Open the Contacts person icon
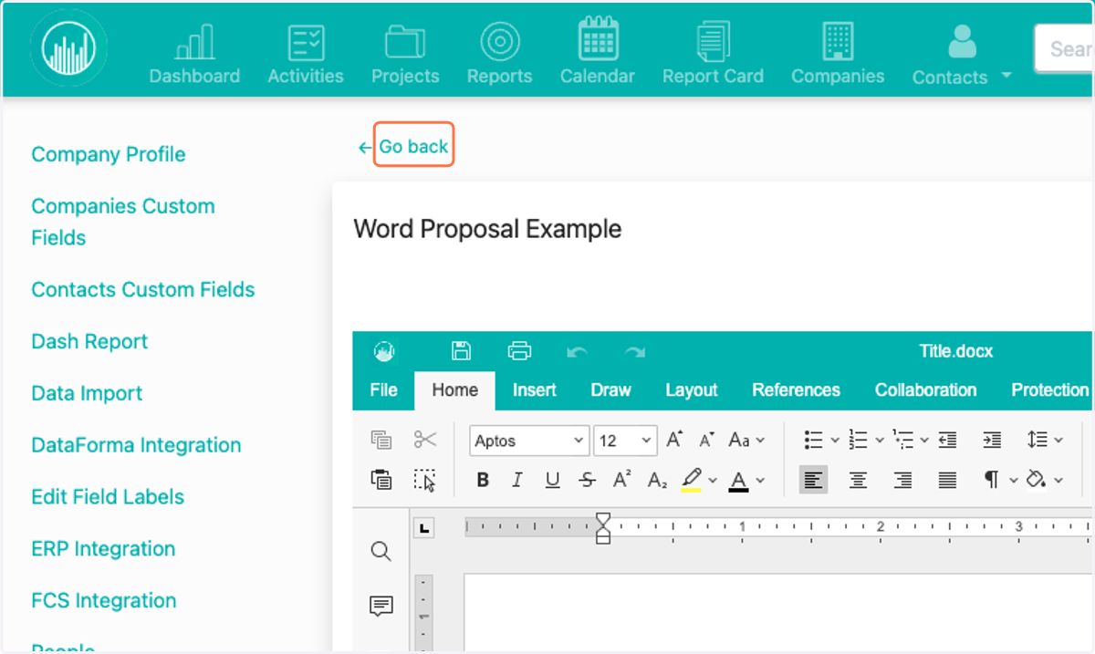 [962, 42]
